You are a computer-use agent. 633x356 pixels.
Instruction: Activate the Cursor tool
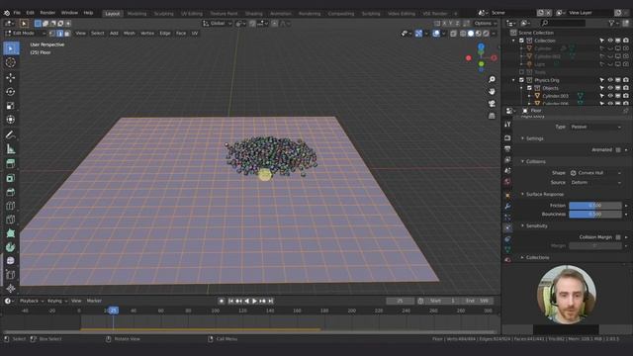[11, 62]
